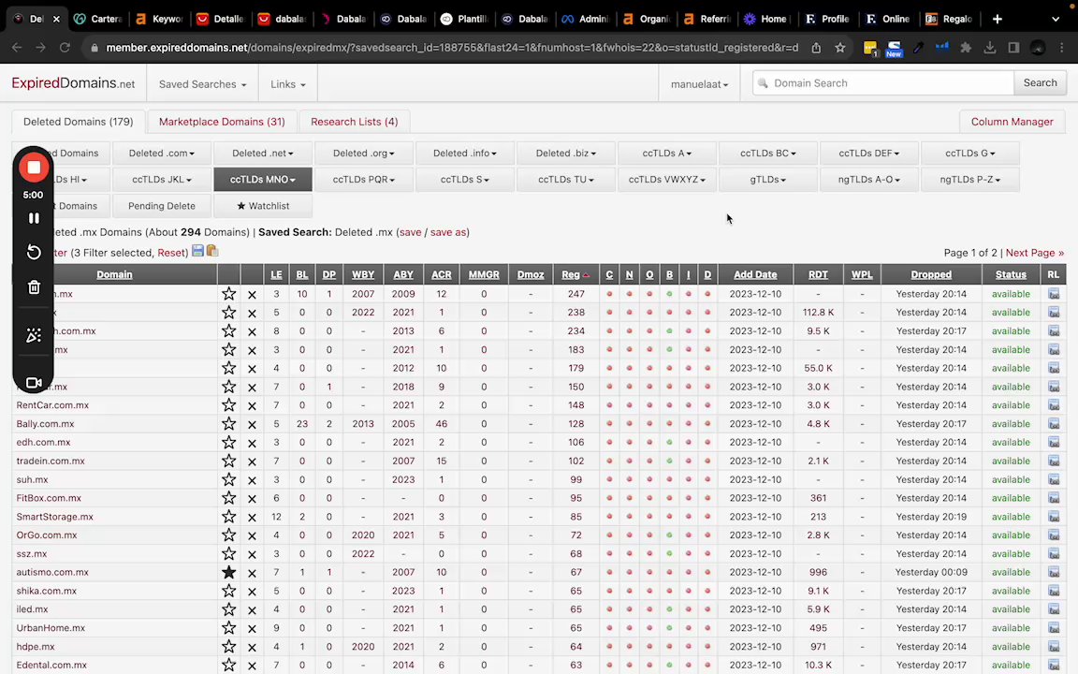Hide tradein.com.mx with X icon
Screen dimensions: 1078x674
253,462
